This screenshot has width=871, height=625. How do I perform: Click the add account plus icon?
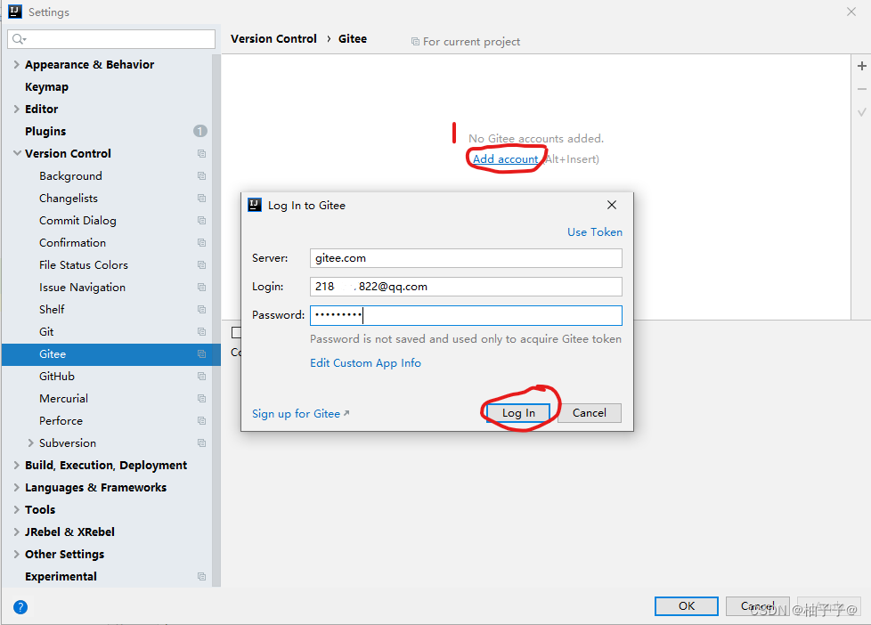861,66
